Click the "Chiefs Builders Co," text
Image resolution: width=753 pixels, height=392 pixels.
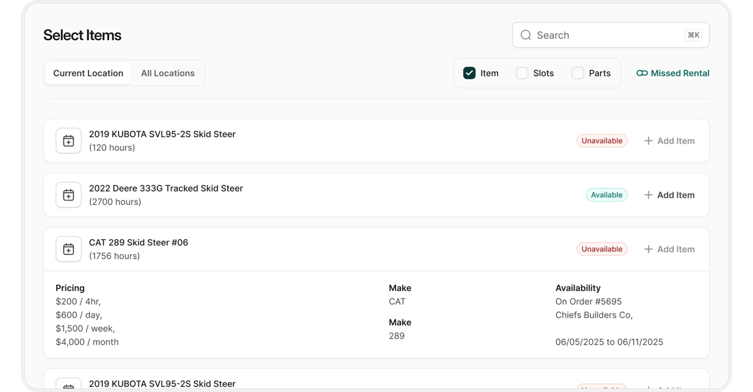pos(594,315)
